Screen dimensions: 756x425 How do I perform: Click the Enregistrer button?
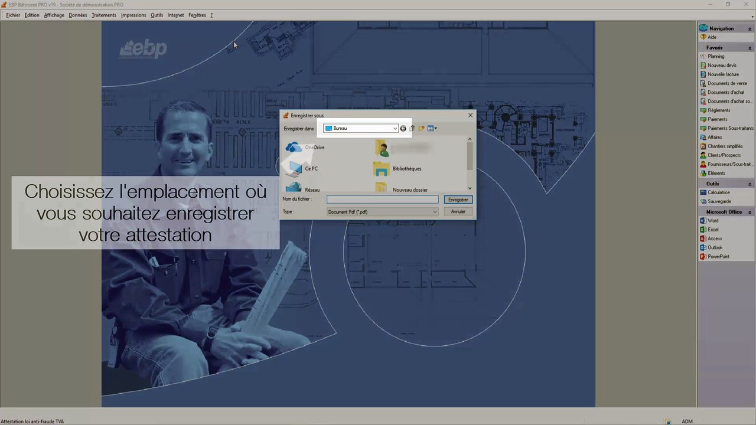pyautogui.click(x=458, y=200)
